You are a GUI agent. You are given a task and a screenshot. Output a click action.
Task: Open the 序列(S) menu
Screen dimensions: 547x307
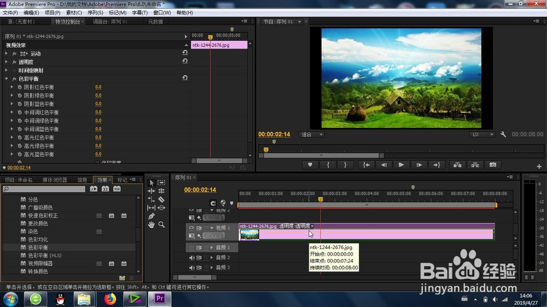pyautogui.click(x=95, y=13)
